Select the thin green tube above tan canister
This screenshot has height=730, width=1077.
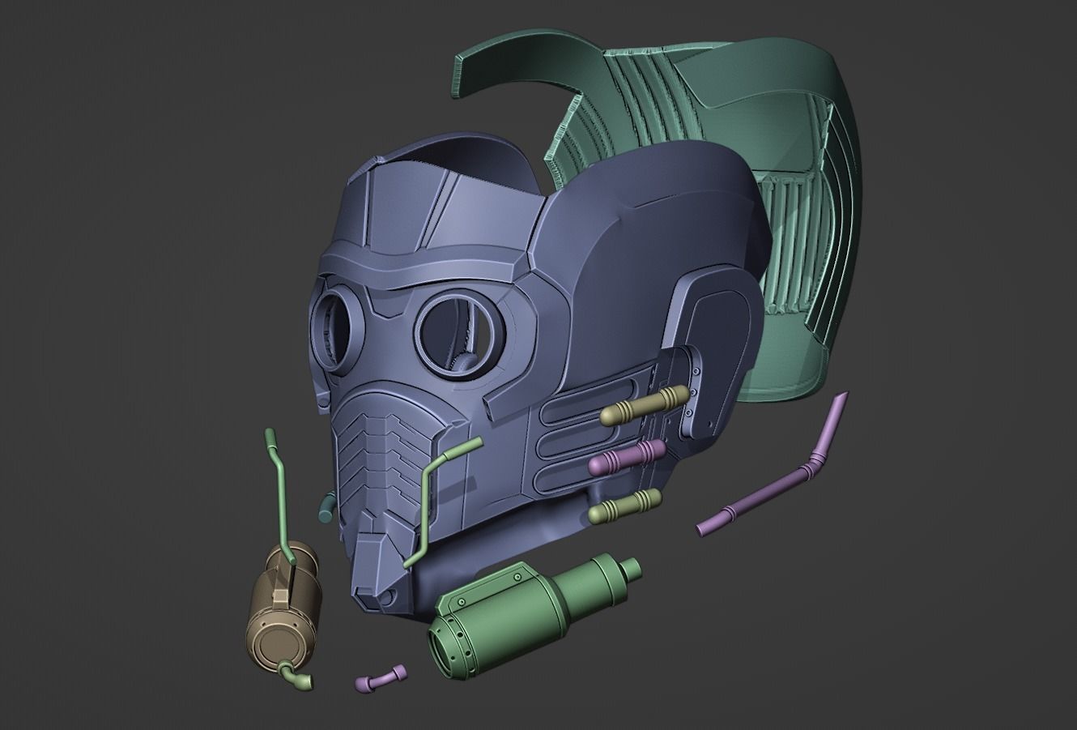(281, 494)
